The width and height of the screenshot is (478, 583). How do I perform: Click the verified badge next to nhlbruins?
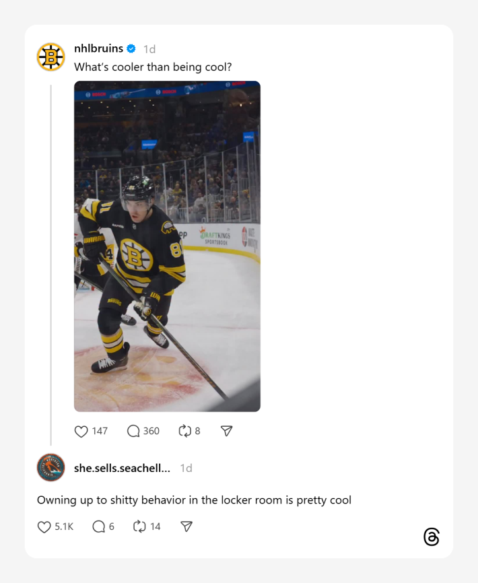[131, 48]
